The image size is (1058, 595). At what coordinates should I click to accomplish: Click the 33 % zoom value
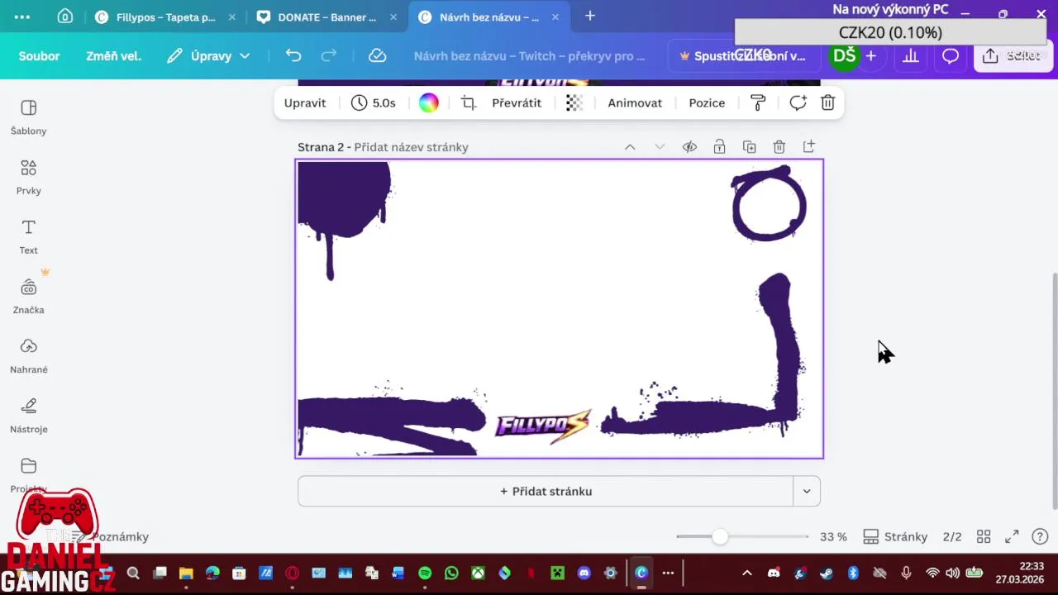click(833, 536)
